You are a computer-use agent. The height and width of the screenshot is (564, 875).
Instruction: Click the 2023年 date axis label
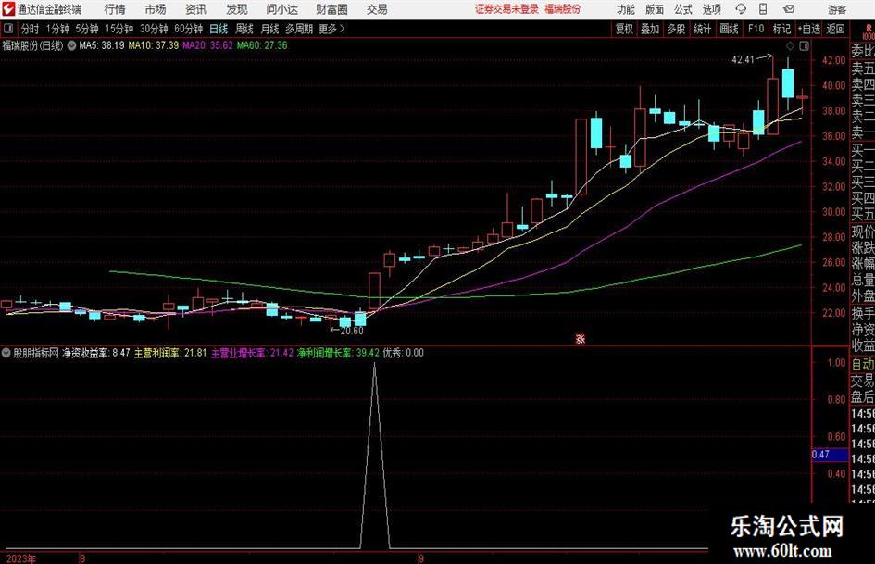[21, 558]
